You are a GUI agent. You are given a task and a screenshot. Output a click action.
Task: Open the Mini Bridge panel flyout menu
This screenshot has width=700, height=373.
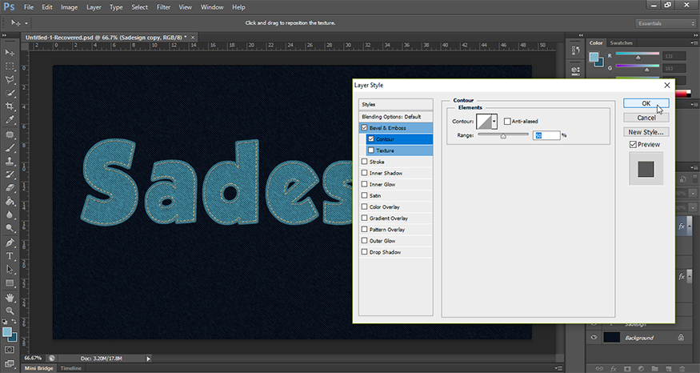click(x=558, y=368)
